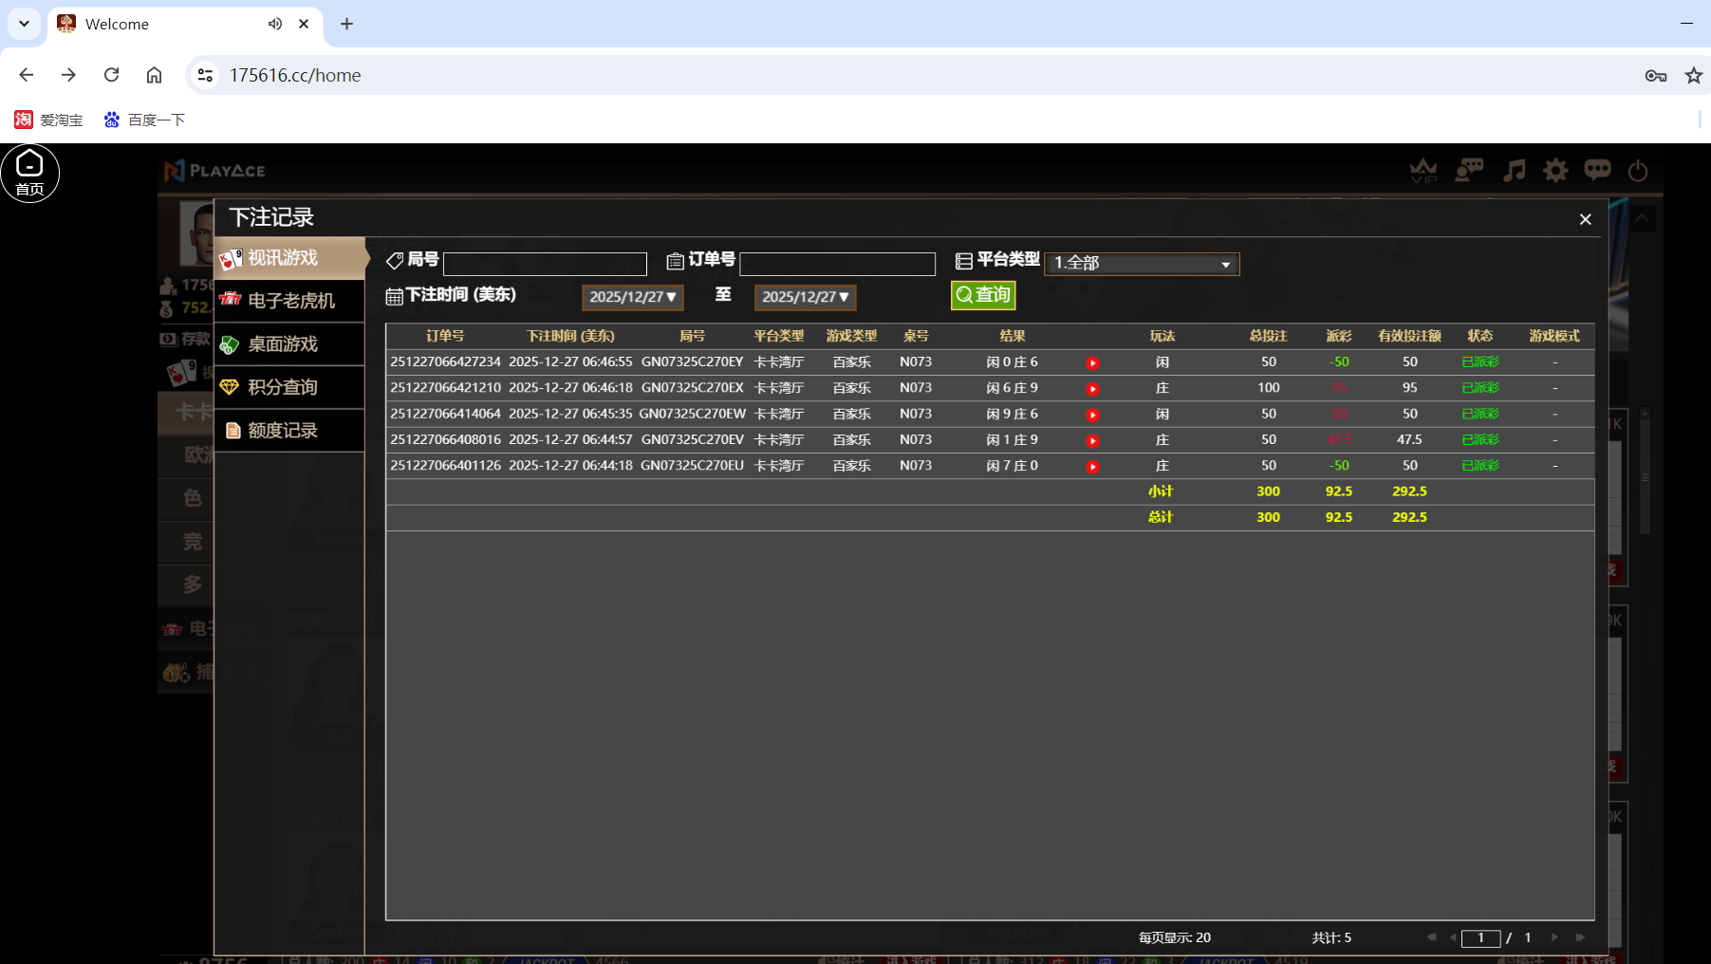The height and width of the screenshot is (964, 1711).
Task: Open the 额度记录 section
Action: [x=289, y=430]
